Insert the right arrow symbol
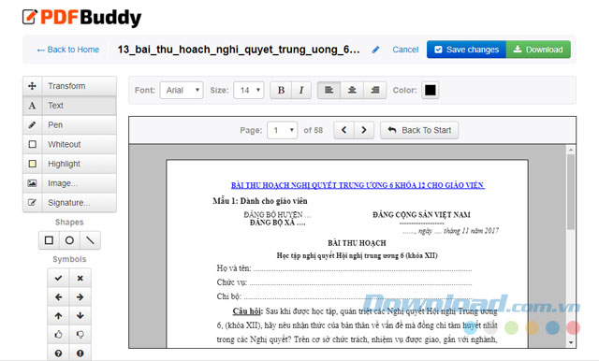Viewport: 599px width, 361px height. coord(80,296)
